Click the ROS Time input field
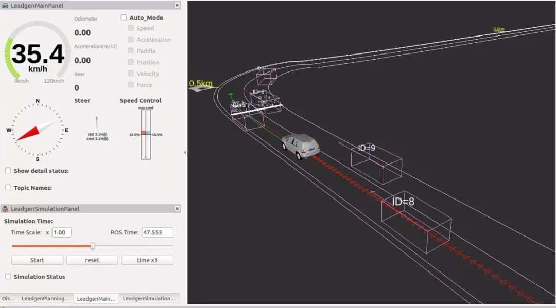The width and height of the screenshot is (556, 308). [x=157, y=232]
